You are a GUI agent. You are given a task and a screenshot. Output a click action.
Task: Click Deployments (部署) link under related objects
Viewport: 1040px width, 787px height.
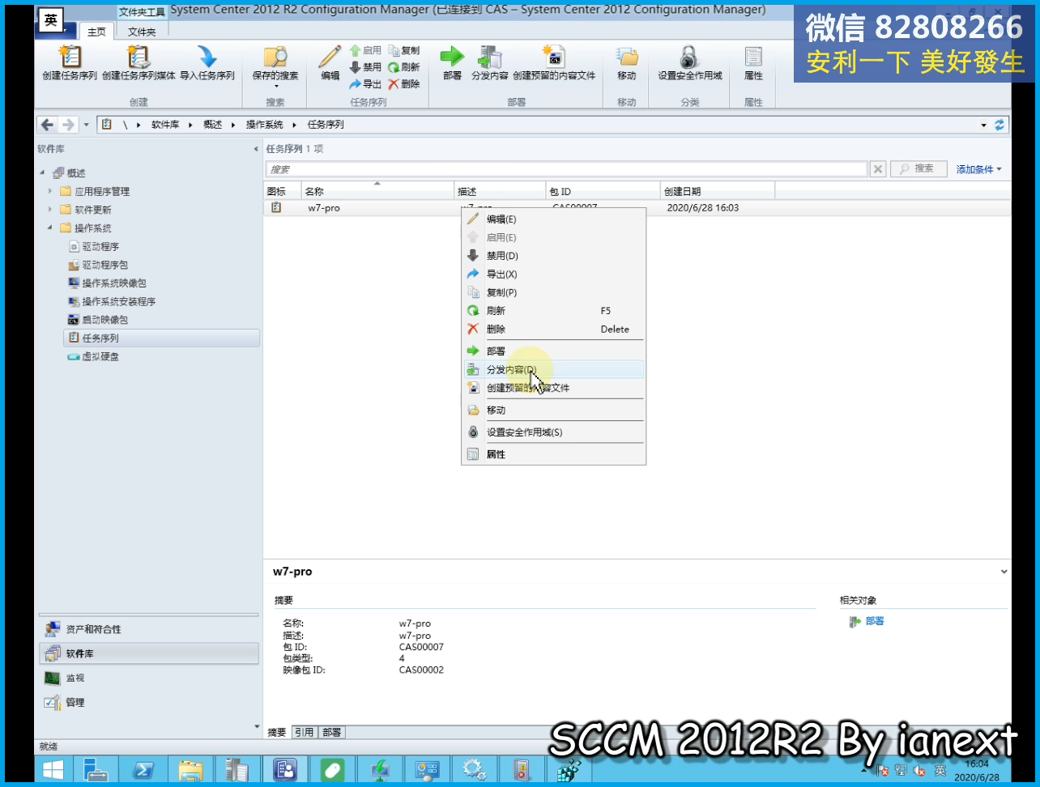click(x=874, y=621)
